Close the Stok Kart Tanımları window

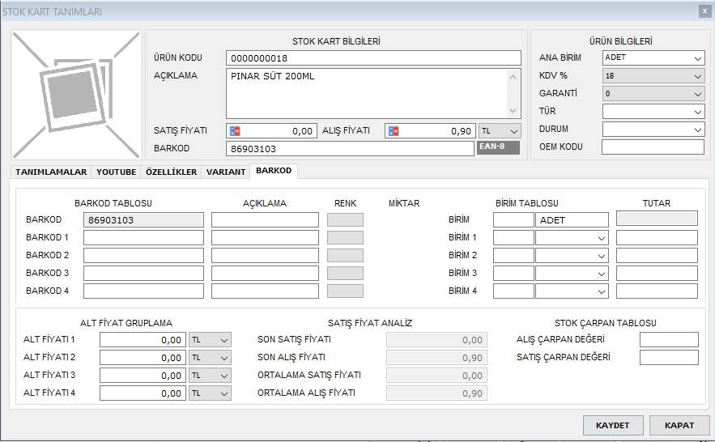(704, 11)
